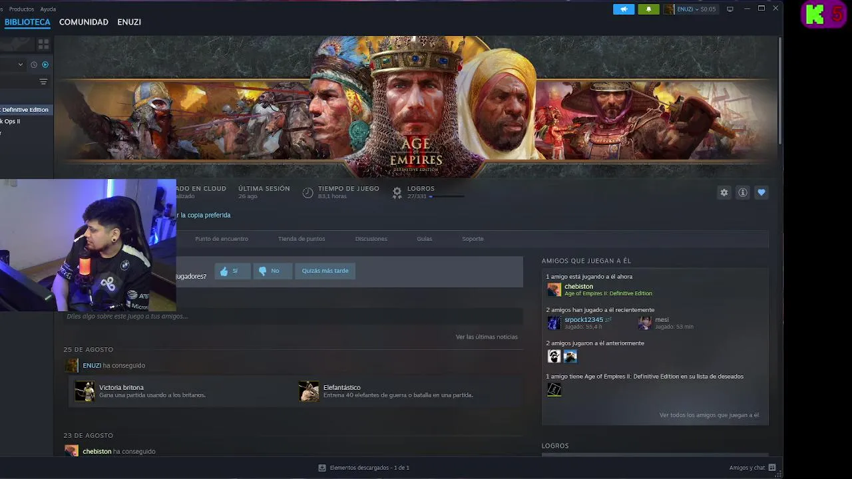This screenshot has width=852, height=479.
Task: Open game settings gear icon
Action: click(724, 192)
